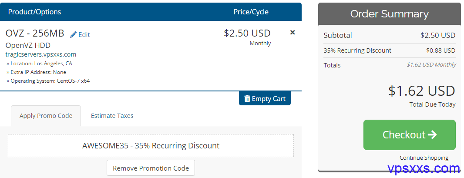464x178 pixels.
Task: Proceed with the green Checkout button
Action: pyautogui.click(x=409, y=135)
